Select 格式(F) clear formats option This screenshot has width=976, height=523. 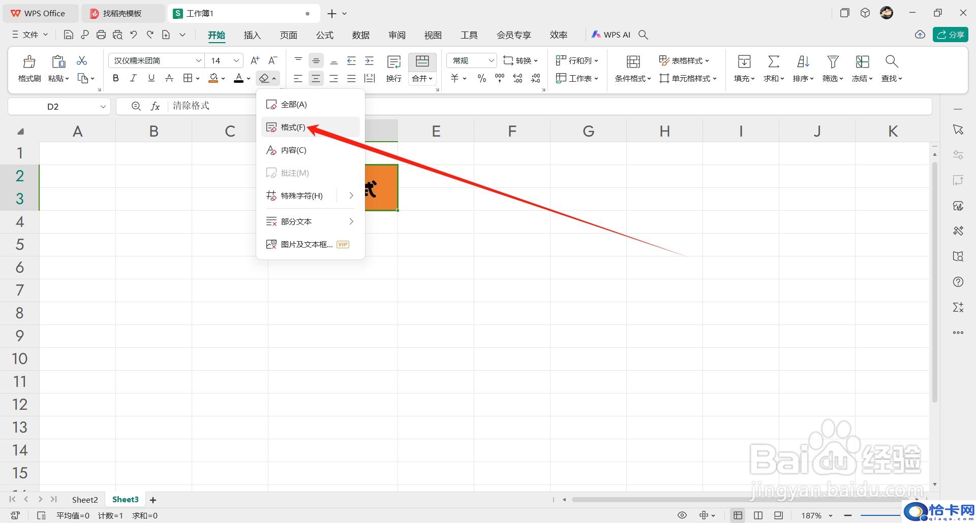(311, 127)
